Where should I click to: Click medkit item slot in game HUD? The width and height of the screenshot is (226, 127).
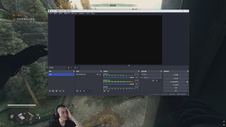click(x=21, y=116)
